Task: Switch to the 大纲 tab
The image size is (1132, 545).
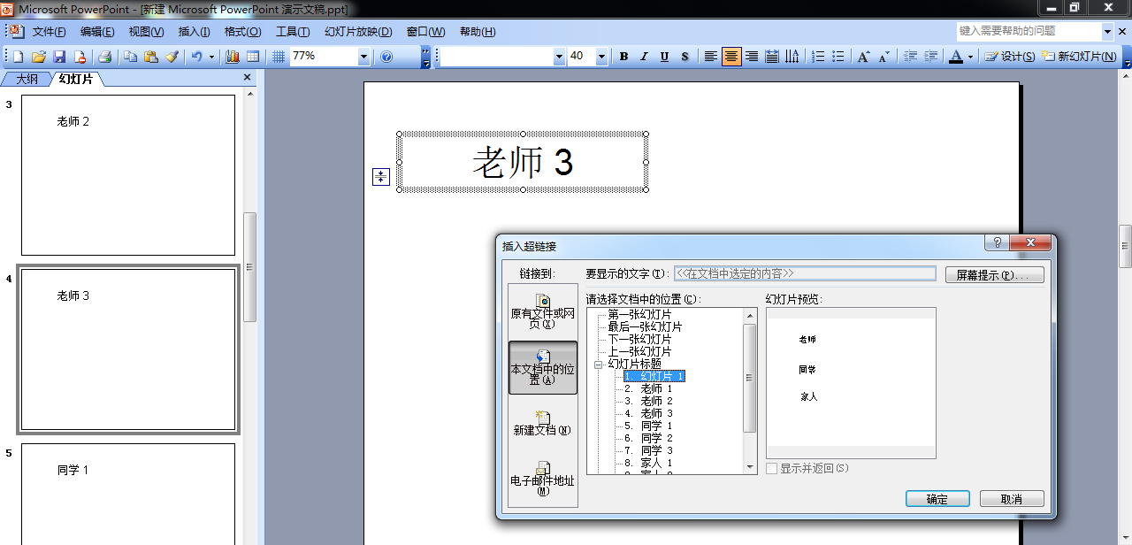Action: tap(27, 79)
